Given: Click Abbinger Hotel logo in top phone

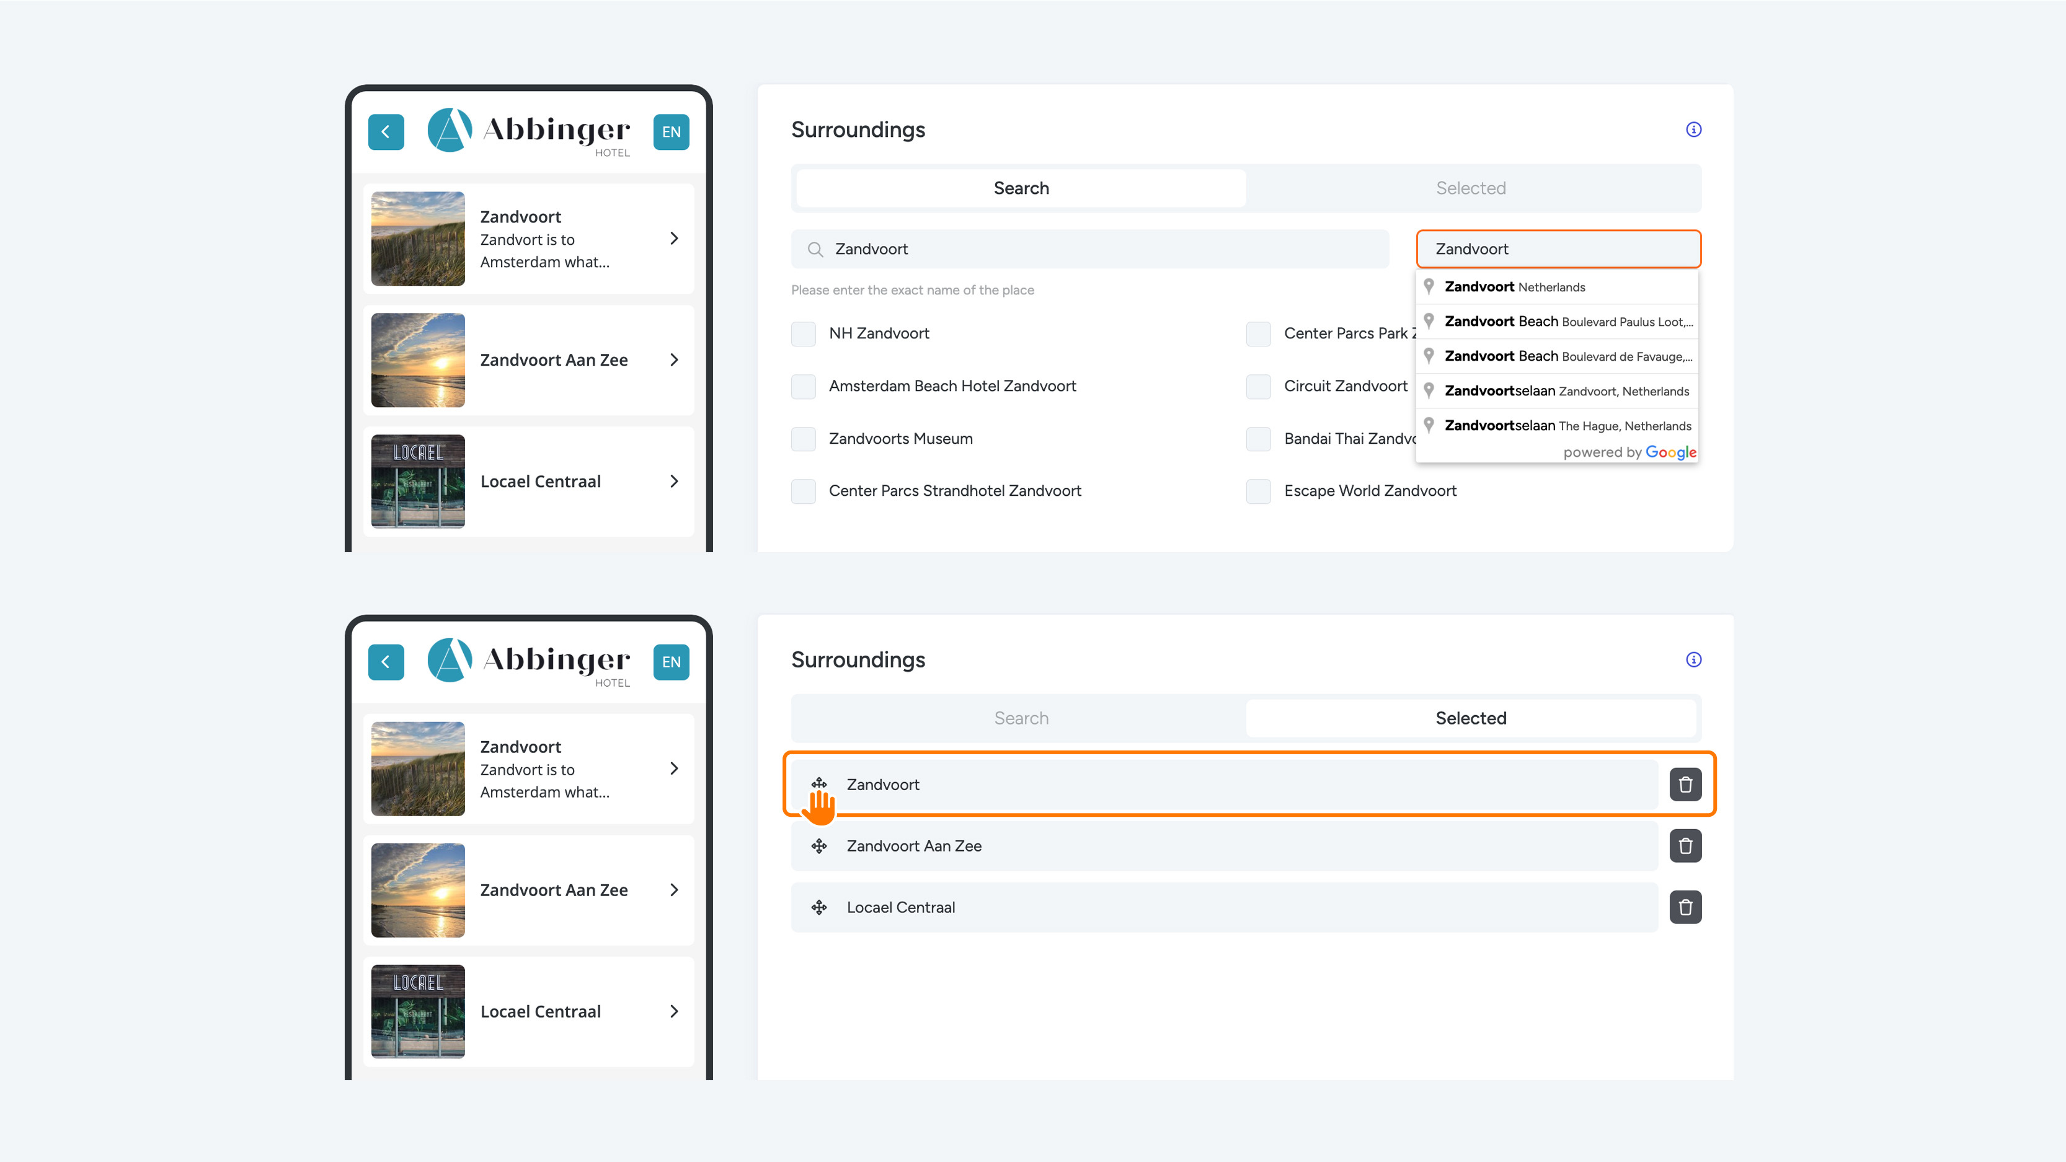Looking at the screenshot, I should tap(530, 131).
